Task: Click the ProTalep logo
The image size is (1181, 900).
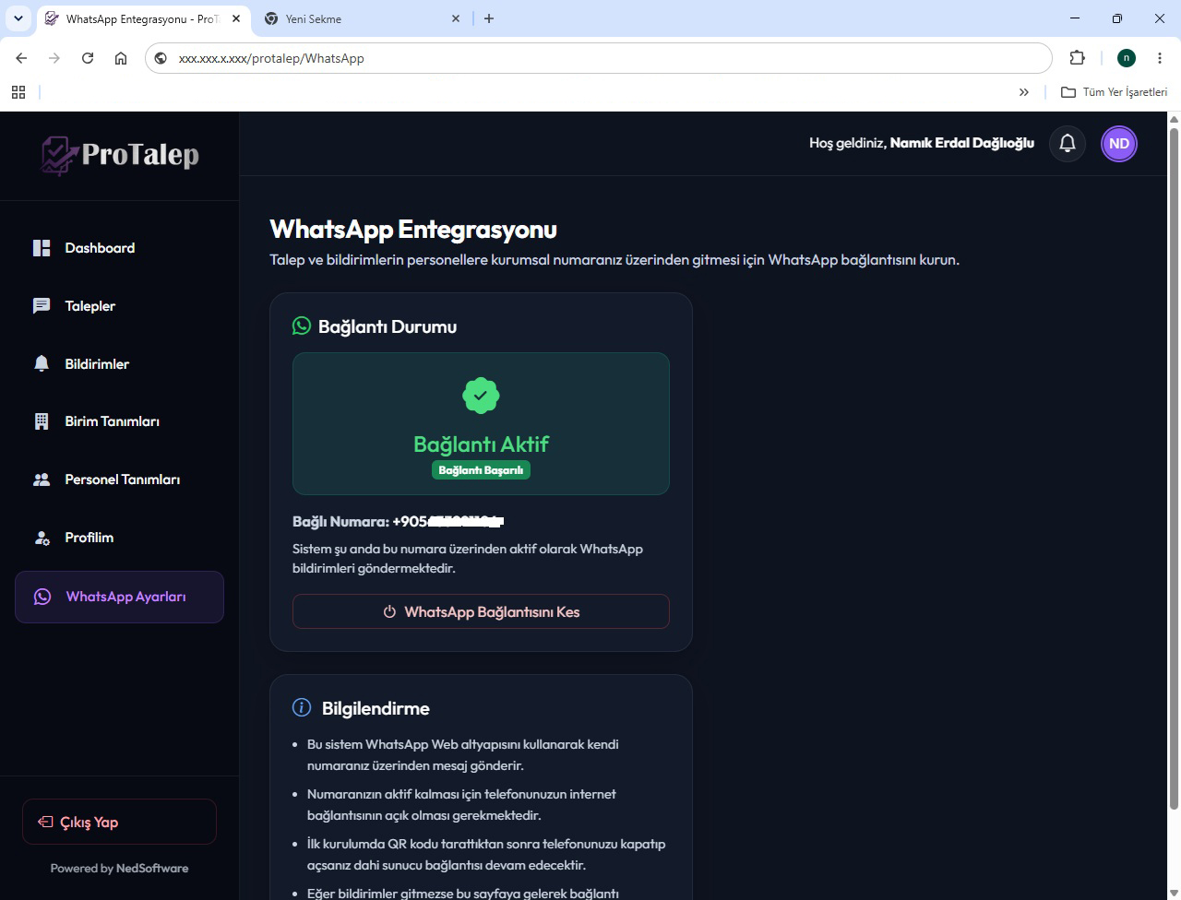Action: pos(120,155)
